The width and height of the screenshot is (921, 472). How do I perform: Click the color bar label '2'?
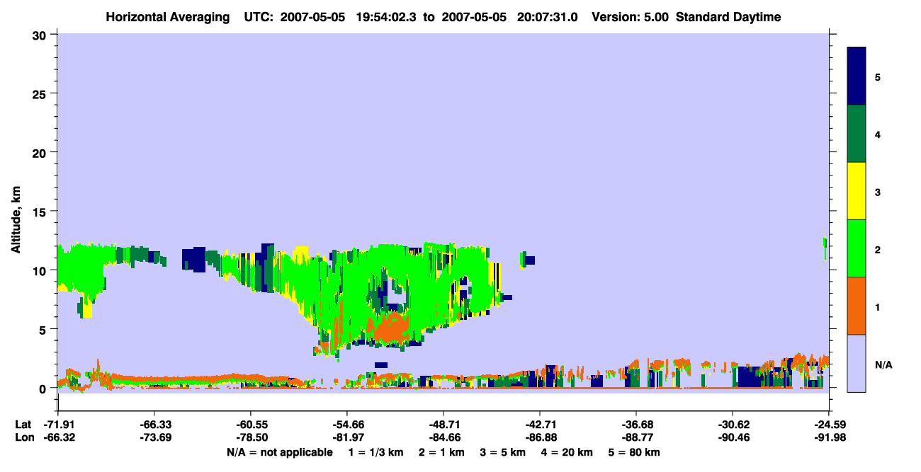[878, 249]
